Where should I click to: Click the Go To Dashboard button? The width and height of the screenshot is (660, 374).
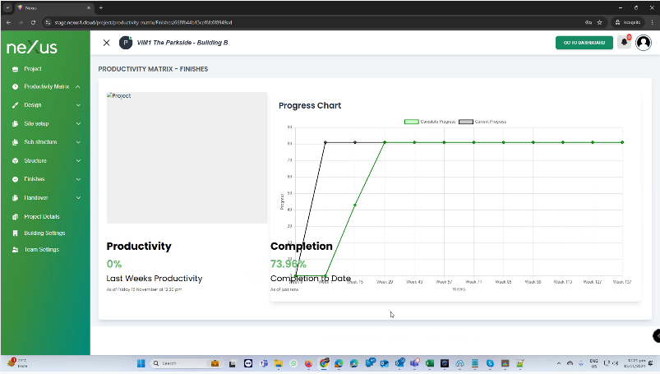pos(584,43)
